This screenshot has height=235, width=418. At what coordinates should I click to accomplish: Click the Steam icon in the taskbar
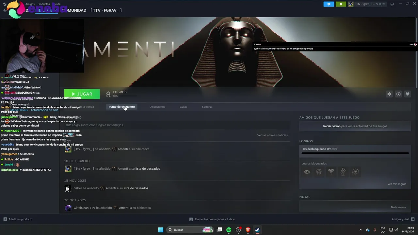(x=257, y=230)
